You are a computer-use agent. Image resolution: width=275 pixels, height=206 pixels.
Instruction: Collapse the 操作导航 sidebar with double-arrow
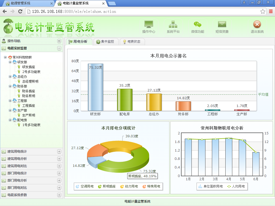[x=59, y=41]
